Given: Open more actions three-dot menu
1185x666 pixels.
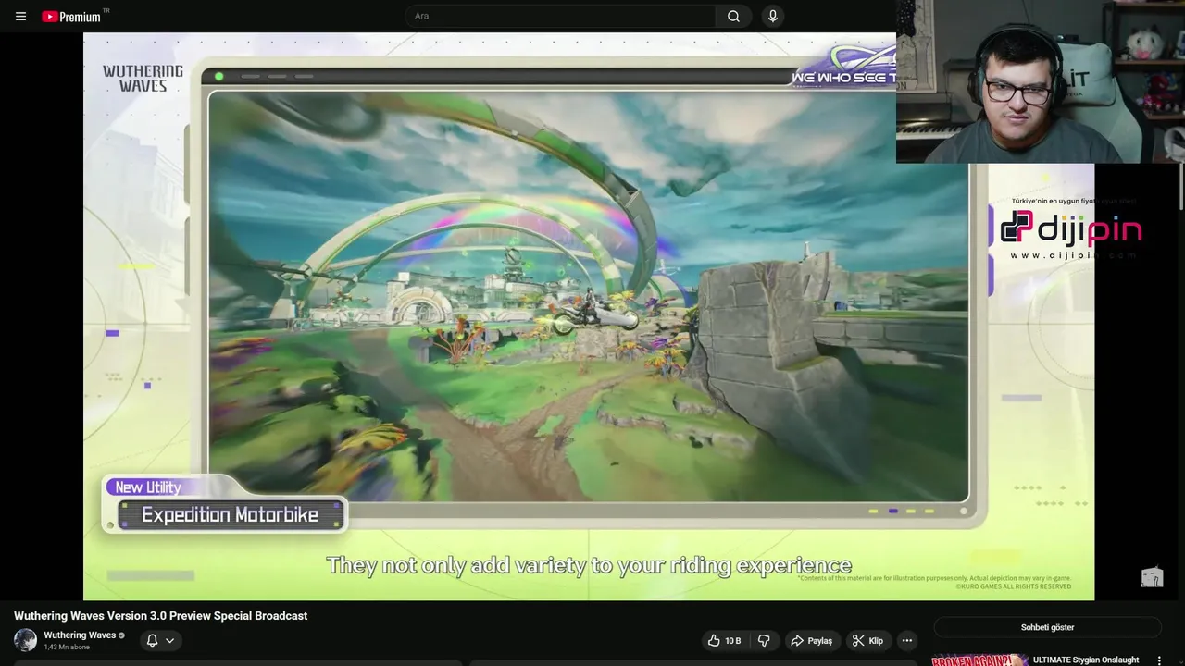Looking at the screenshot, I should 907,640.
